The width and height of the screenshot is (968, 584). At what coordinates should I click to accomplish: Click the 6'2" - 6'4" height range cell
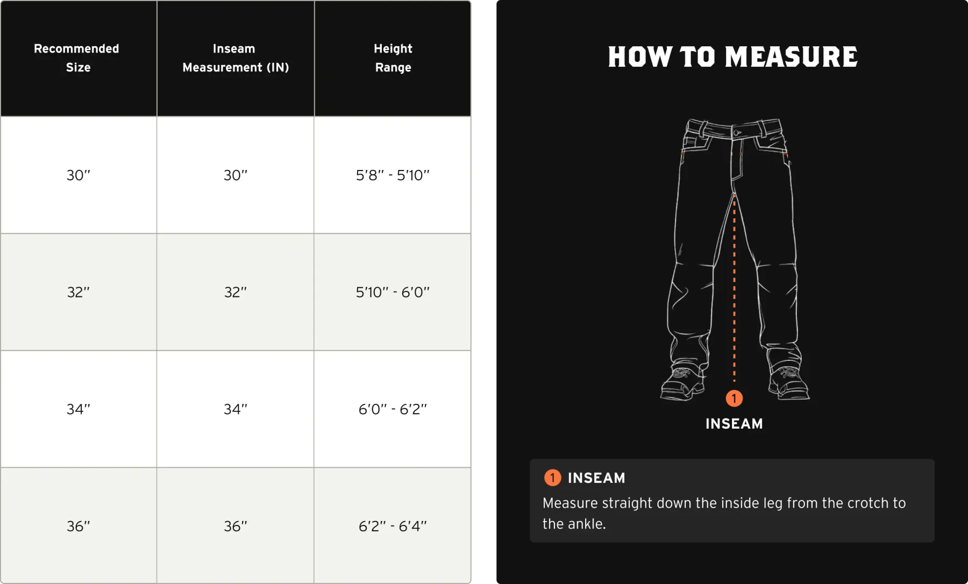(x=393, y=526)
